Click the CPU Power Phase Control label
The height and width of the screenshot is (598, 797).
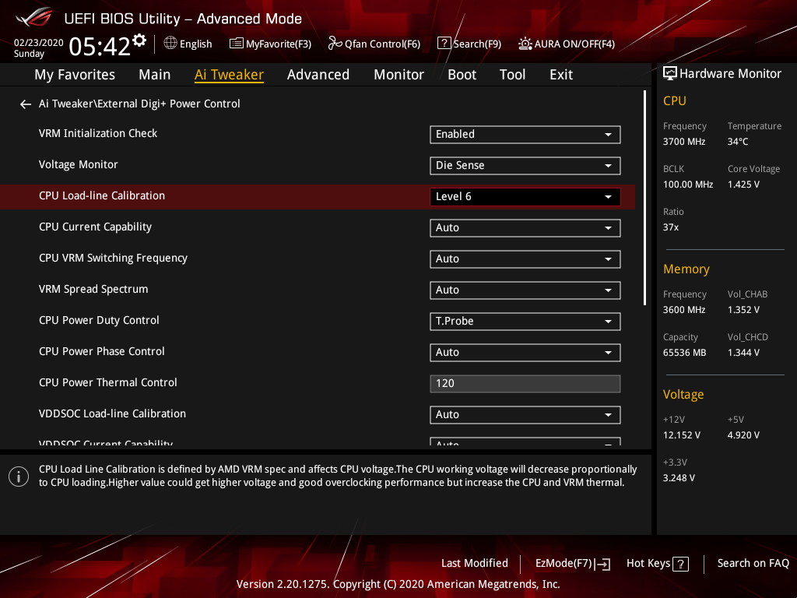102,351
